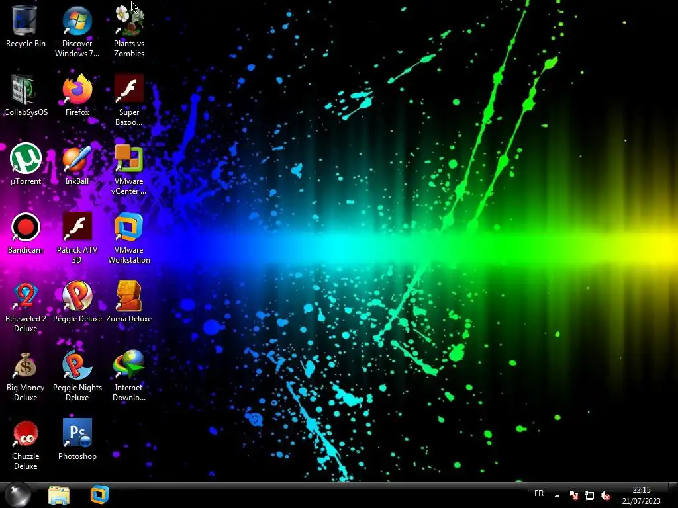Click the muted volume tray icon
The height and width of the screenshot is (508, 678).
tap(605, 495)
